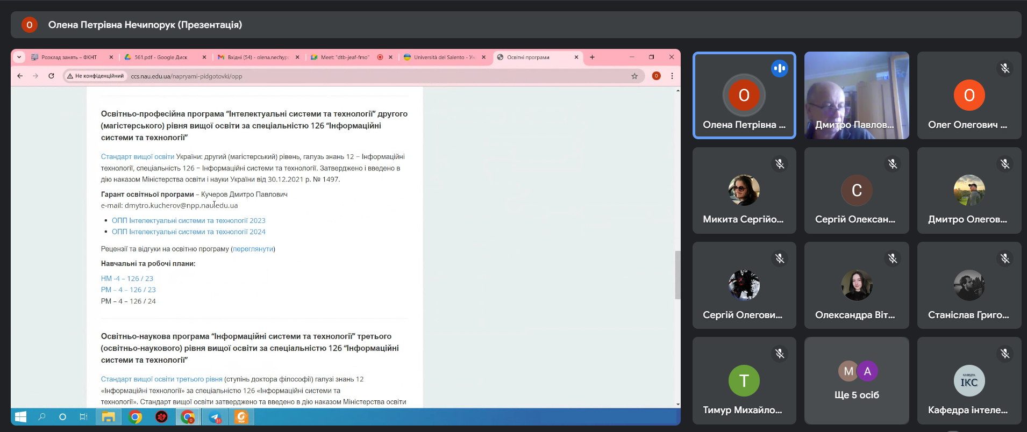Screen dimensions: 1027x432
Task: Select Дмитро Павлович video tile
Action: (857, 96)
